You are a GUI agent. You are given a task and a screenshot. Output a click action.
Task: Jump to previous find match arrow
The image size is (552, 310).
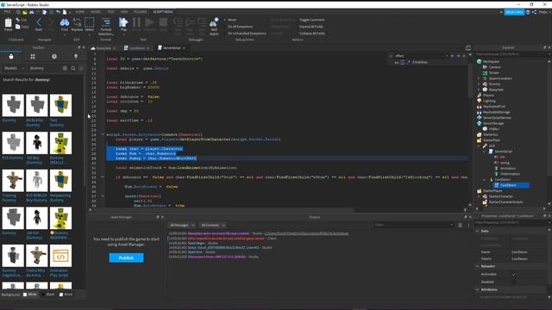[453, 56]
